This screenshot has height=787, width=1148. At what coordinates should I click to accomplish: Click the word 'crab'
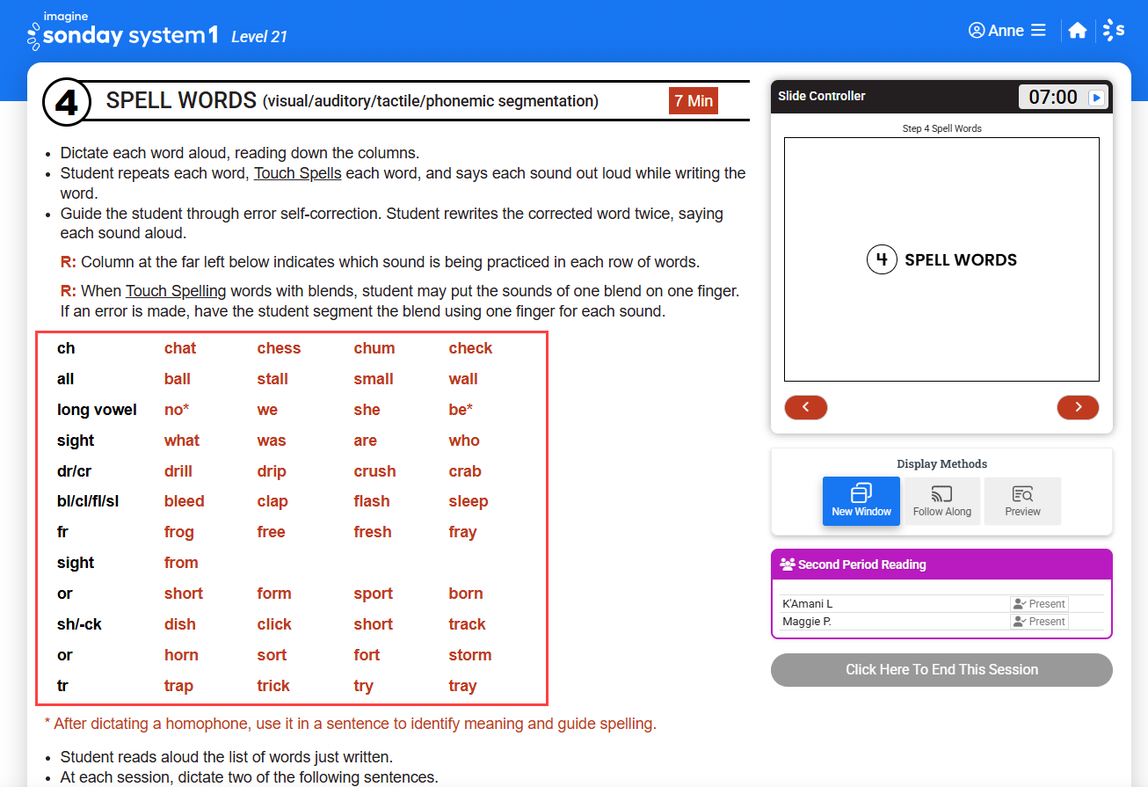click(x=465, y=471)
